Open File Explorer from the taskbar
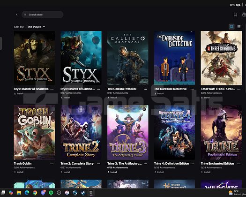 19,193
